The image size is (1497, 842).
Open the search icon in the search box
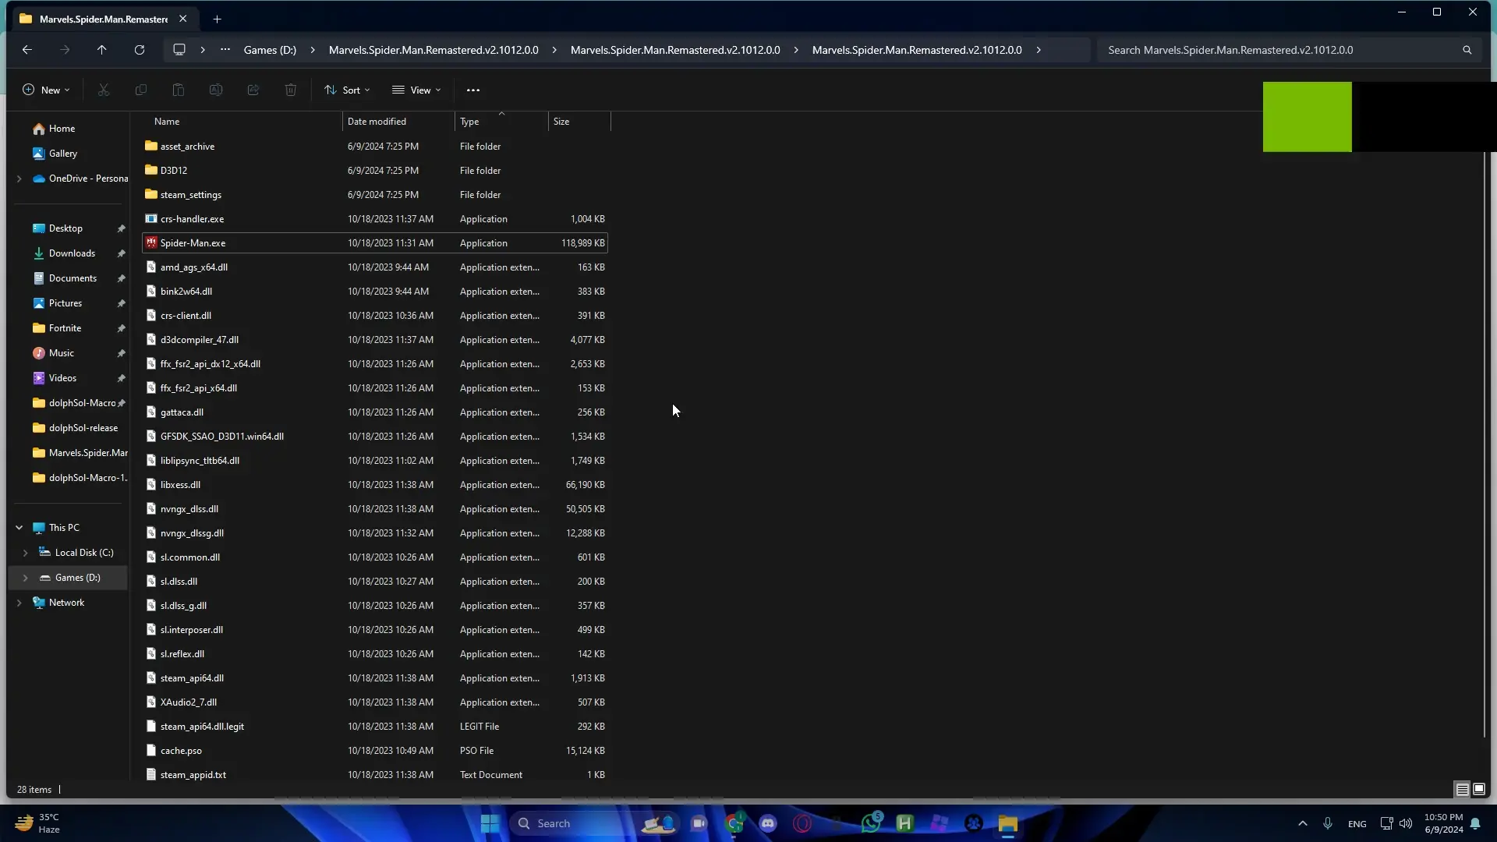pos(1467,50)
